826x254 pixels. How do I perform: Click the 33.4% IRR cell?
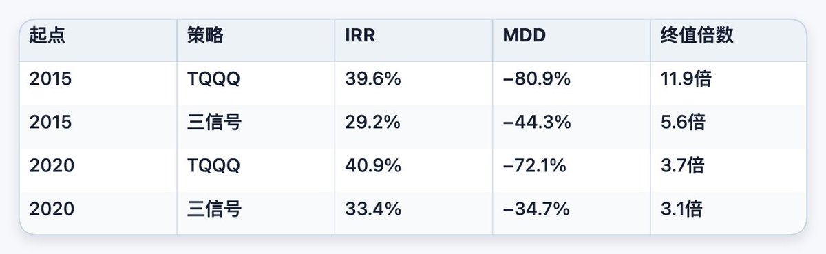click(x=372, y=209)
